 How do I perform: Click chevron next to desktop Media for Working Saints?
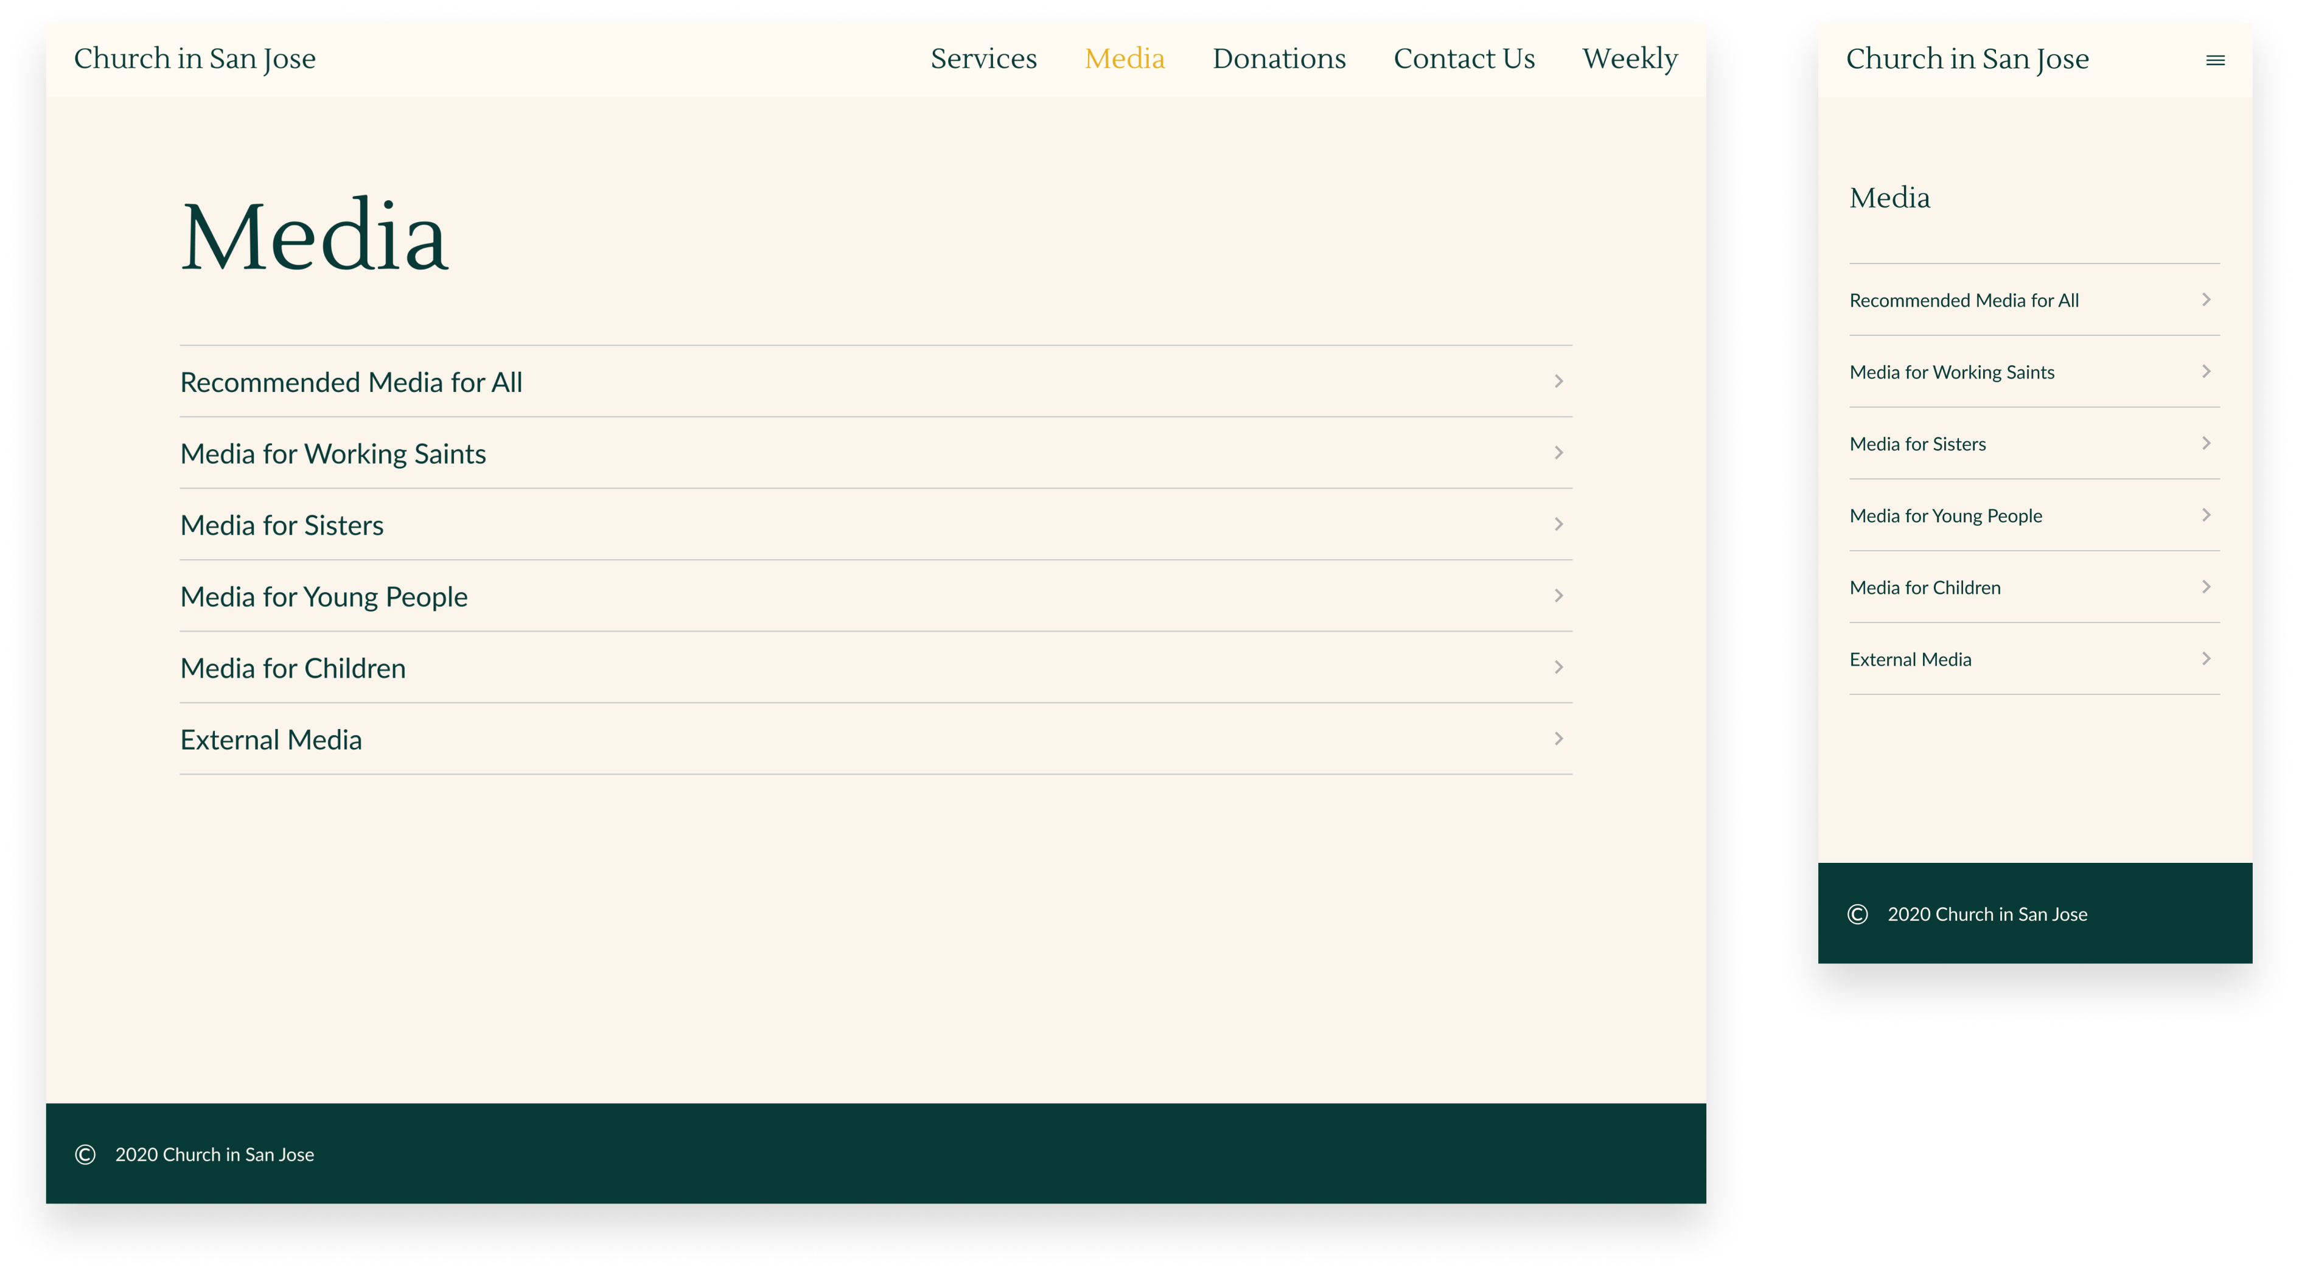1558,453
